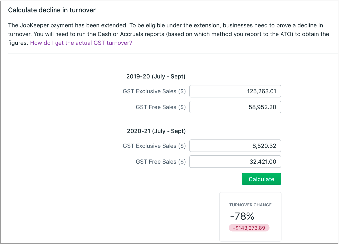The width and height of the screenshot is (339, 244).
Task: Click the 2019-20 GST Exclusive Sales field
Action: [235, 91]
